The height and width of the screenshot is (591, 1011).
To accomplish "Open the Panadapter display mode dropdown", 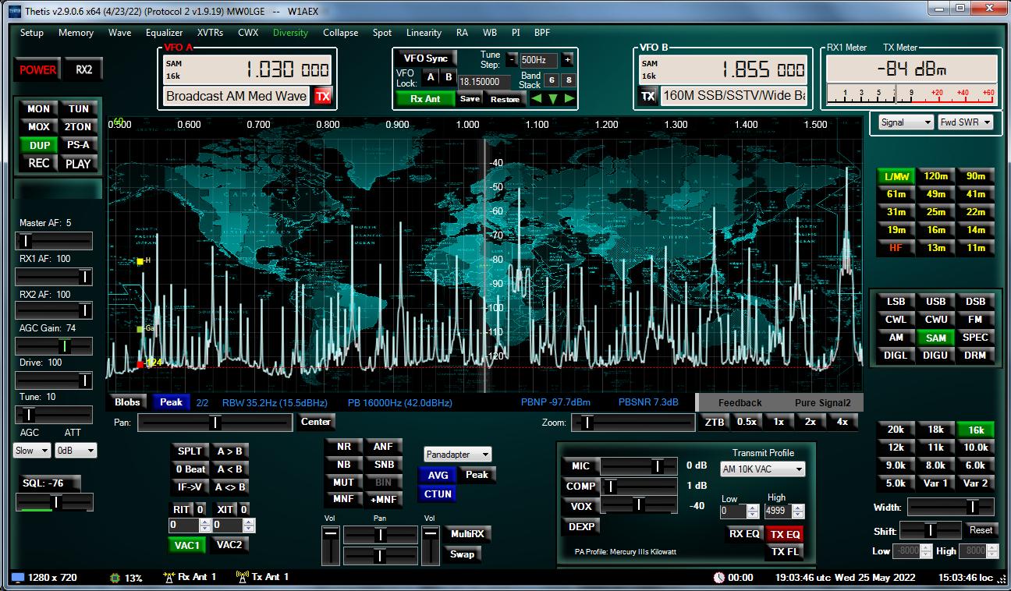I will (x=458, y=455).
